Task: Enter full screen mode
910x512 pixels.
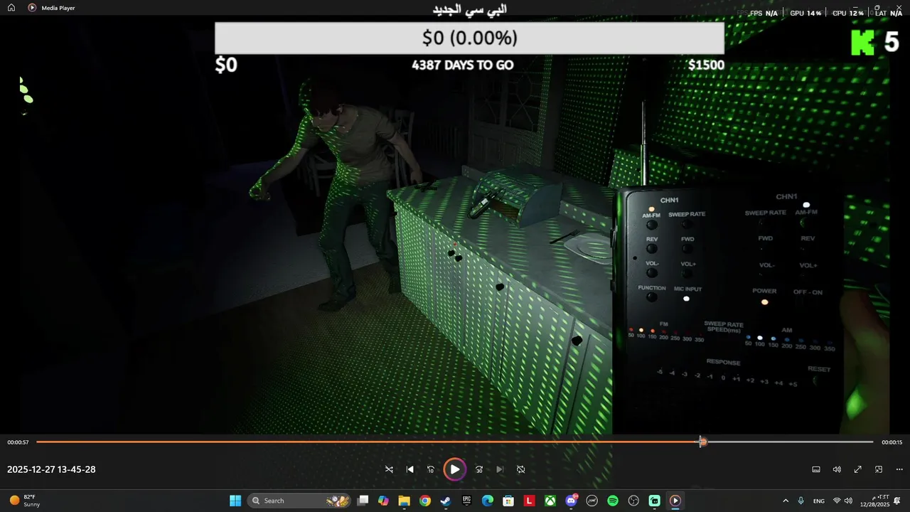Action: (x=857, y=469)
